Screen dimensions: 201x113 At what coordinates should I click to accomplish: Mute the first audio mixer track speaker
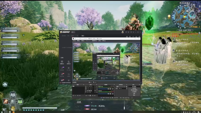pyautogui.click(x=111, y=89)
